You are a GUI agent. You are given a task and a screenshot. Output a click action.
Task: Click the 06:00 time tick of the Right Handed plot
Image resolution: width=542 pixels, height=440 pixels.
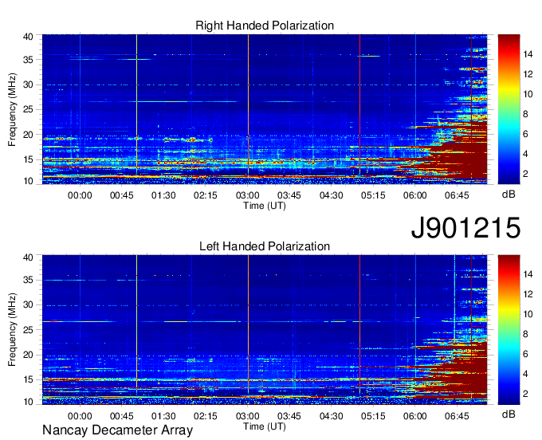pyautogui.click(x=414, y=195)
